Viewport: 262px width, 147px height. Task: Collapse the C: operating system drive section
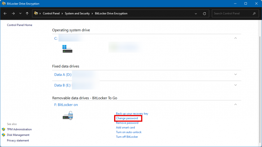(x=236, y=38)
